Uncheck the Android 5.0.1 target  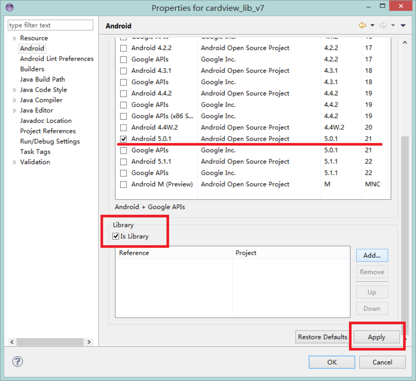tap(123, 139)
